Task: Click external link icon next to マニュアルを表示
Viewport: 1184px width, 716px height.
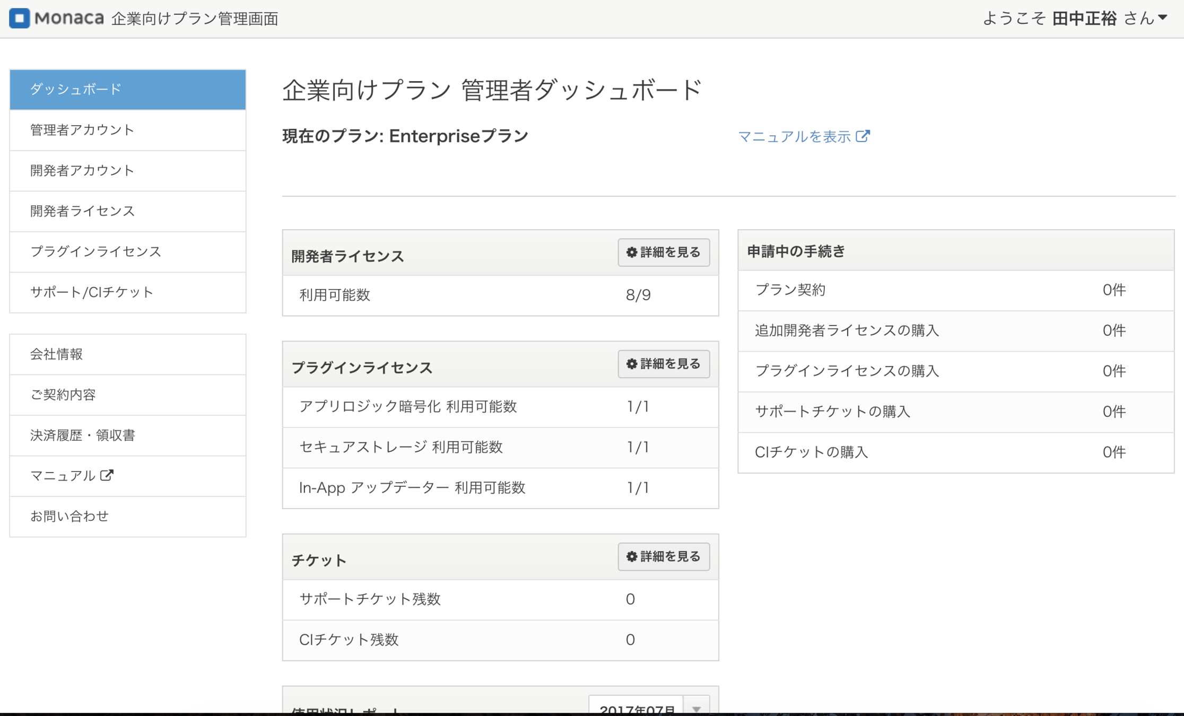Action: click(863, 136)
